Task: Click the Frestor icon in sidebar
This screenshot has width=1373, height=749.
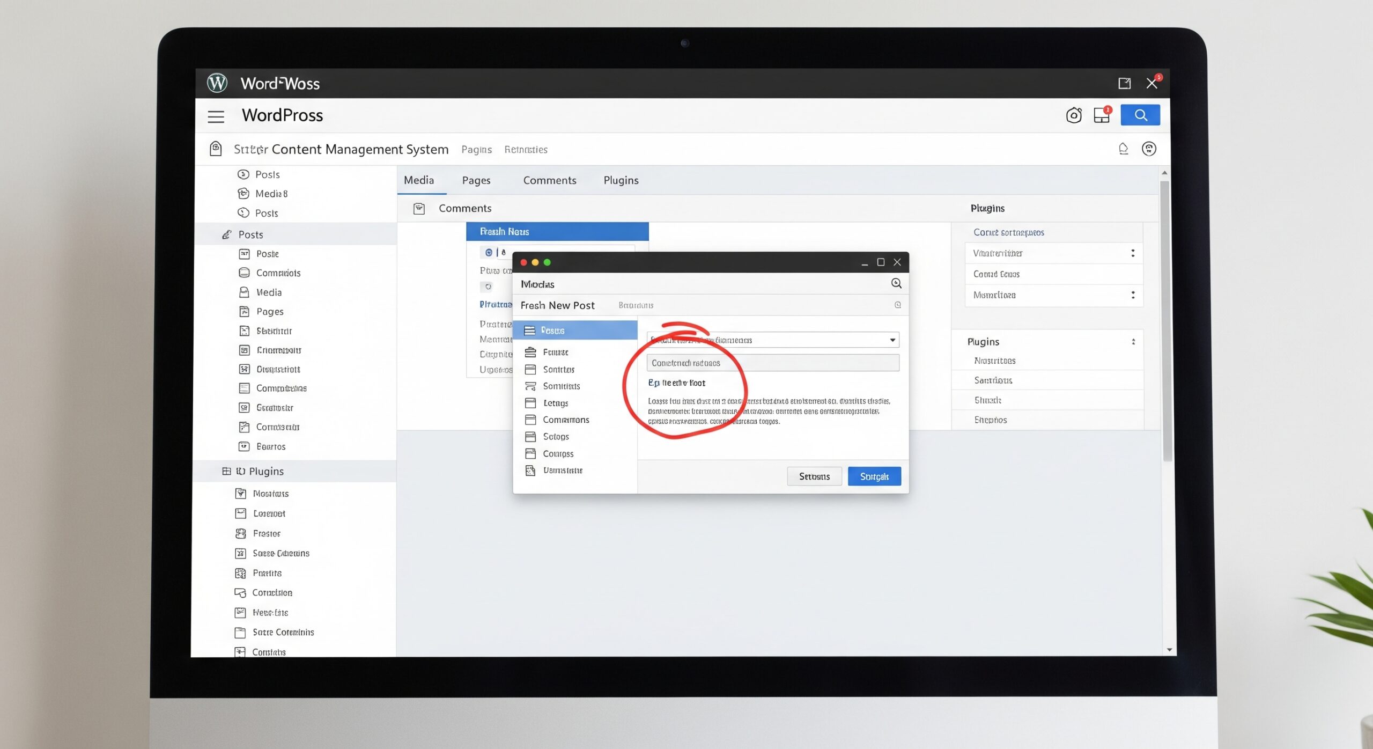Action: click(240, 533)
